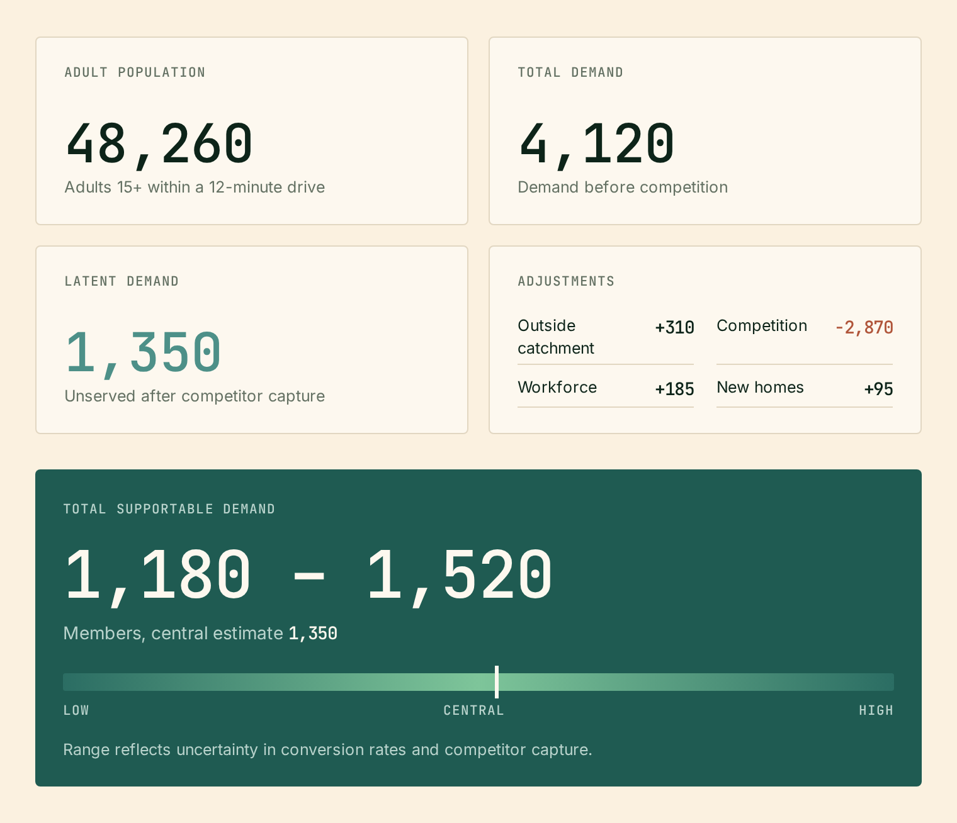Image resolution: width=957 pixels, height=823 pixels.
Task: Click the 'Range reflects uncertainty' footnote
Action: coord(327,749)
